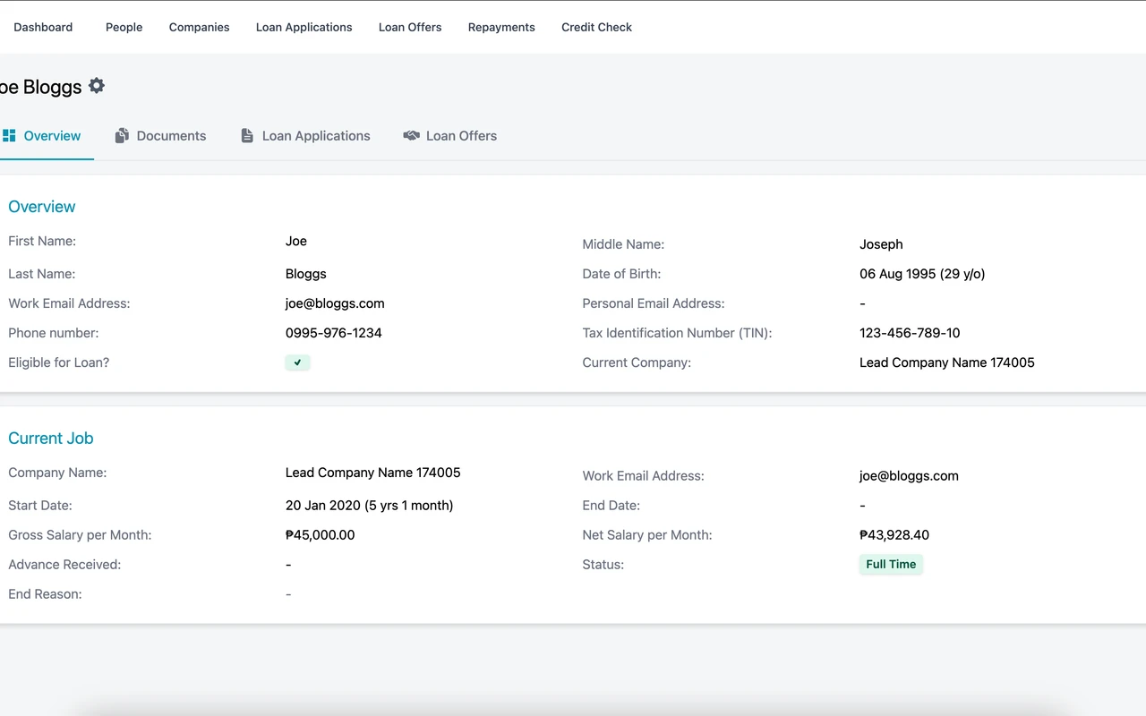Viewport: 1146px width, 716px height.
Task: Switch to the Documents tab
Action: 160,136
